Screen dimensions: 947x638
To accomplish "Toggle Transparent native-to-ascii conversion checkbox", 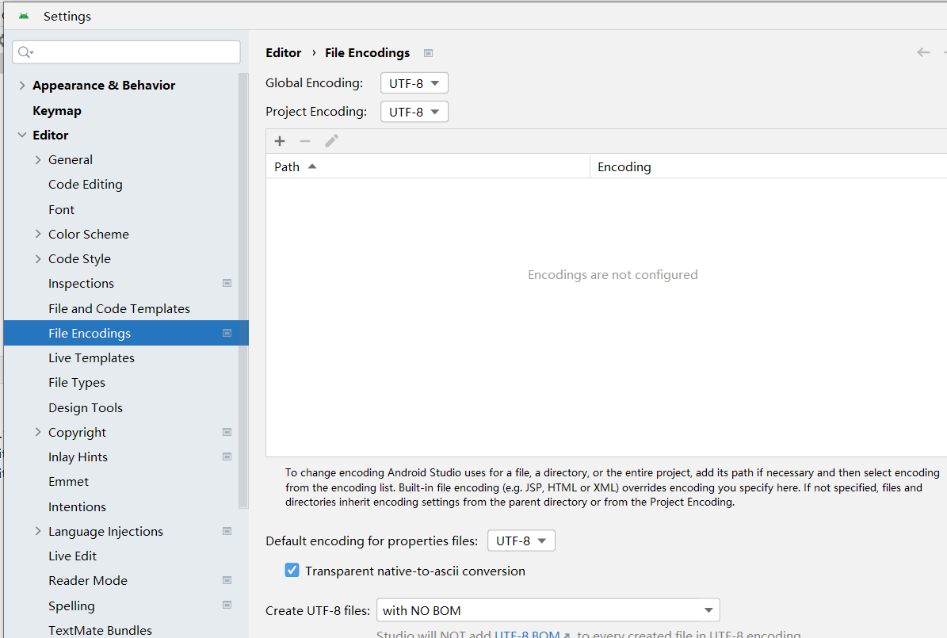I will (x=292, y=571).
